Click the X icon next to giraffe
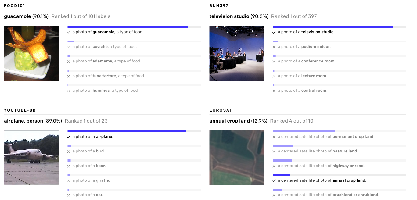 (69, 181)
